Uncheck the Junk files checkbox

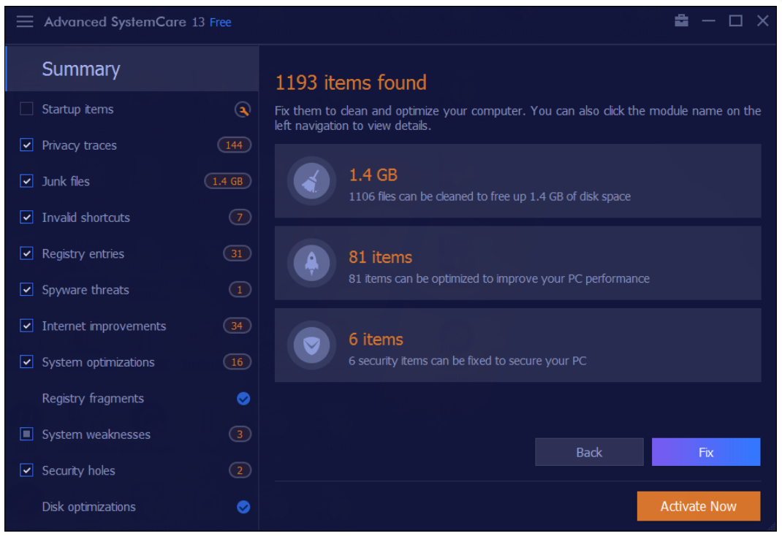(26, 181)
